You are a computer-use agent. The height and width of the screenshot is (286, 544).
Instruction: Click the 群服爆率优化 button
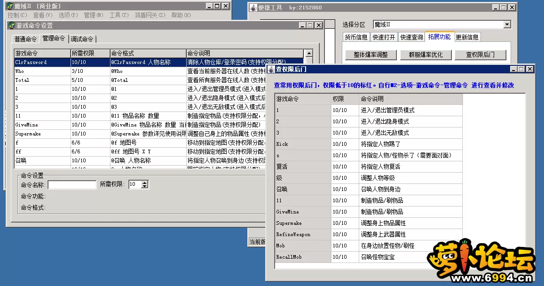[x=426, y=55]
